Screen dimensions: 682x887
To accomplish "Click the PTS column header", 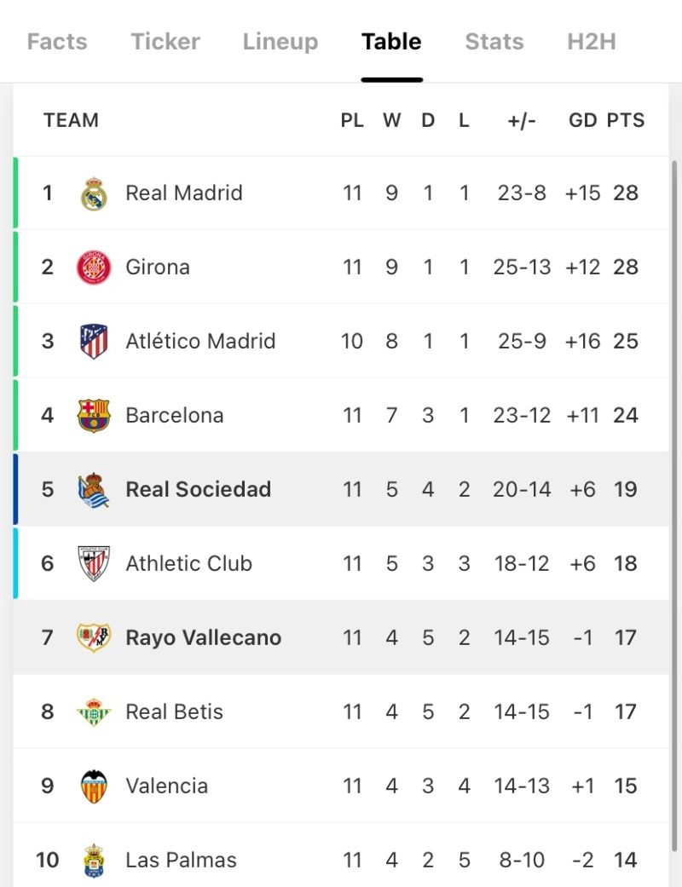I will [x=626, y=120].
